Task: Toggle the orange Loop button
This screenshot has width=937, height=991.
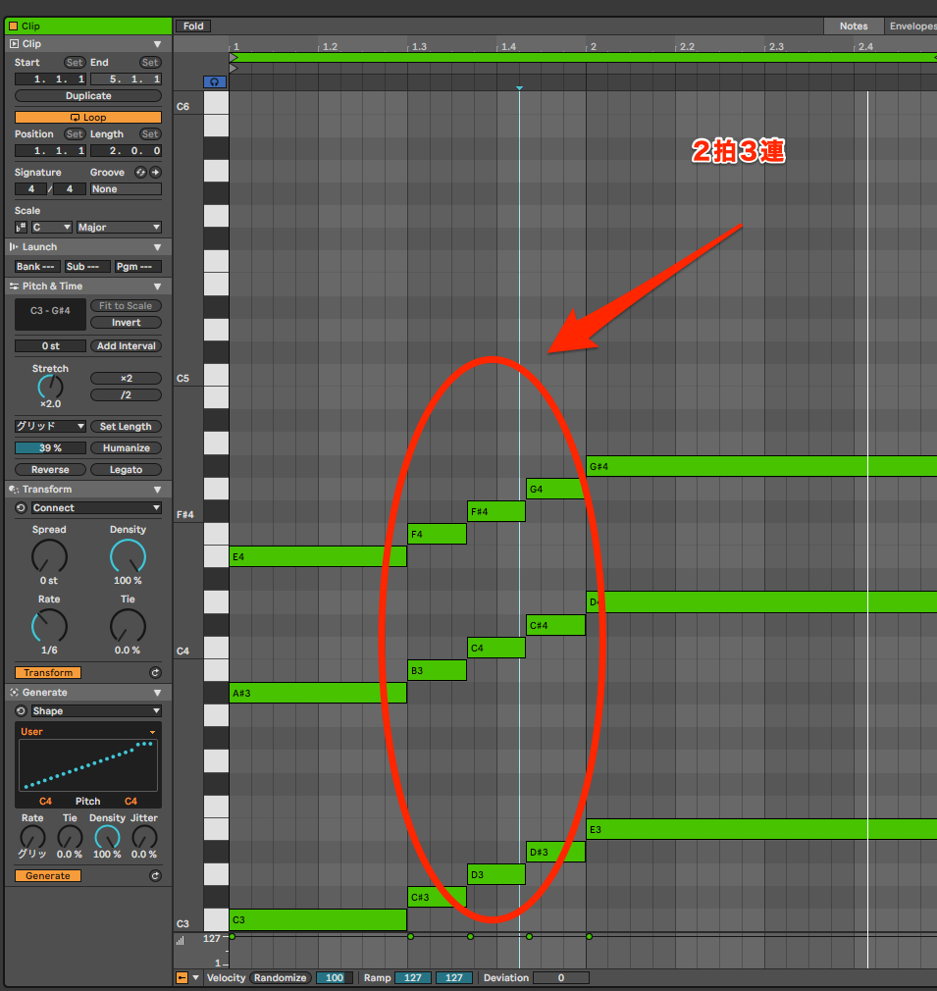Action: (88, 118)
